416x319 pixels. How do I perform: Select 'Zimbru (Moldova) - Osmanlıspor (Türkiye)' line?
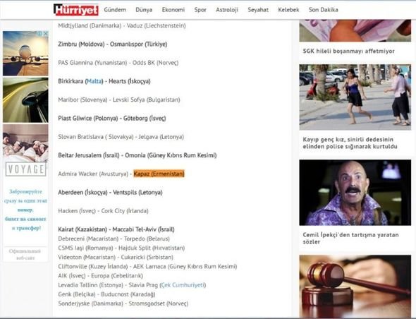[113, 44]
